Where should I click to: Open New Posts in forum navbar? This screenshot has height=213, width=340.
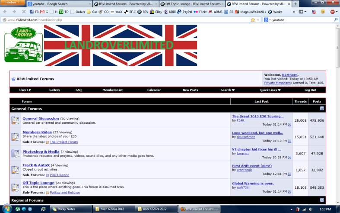[191, 90]
